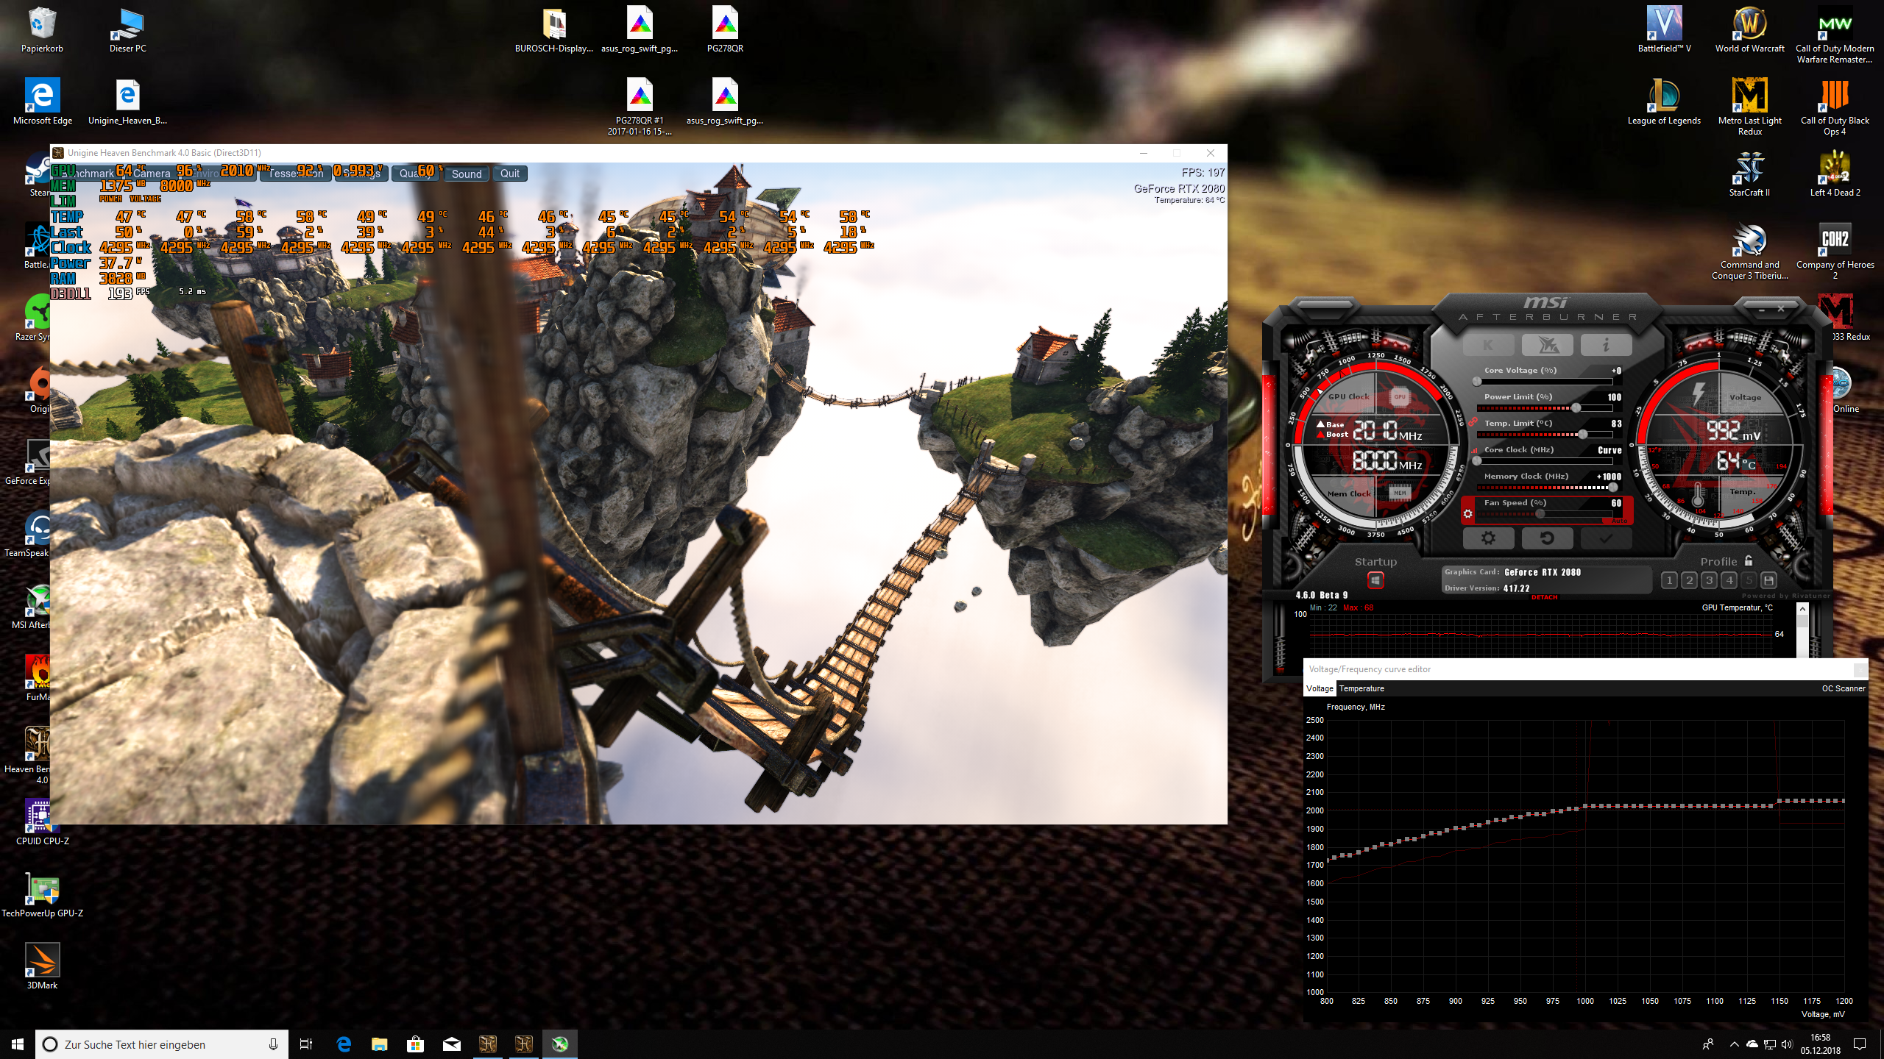This screenshot has width=1884, height=1059.
Task: Open the Kombustor K button
Action: click(x=1488, y=345)
